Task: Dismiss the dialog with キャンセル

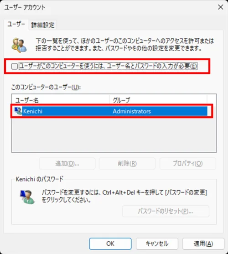Action: pyautogui.click(x=157, y=244)
